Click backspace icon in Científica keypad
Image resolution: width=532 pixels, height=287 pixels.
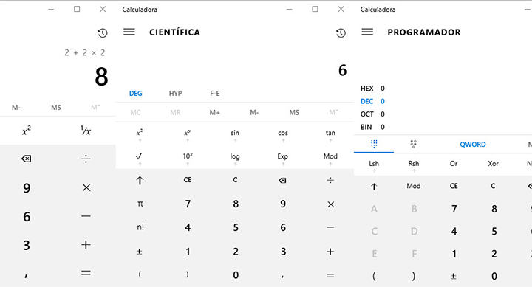click(x=282, y=180)
